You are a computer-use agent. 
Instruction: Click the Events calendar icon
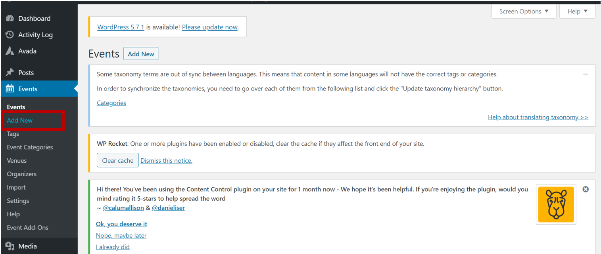10,89
